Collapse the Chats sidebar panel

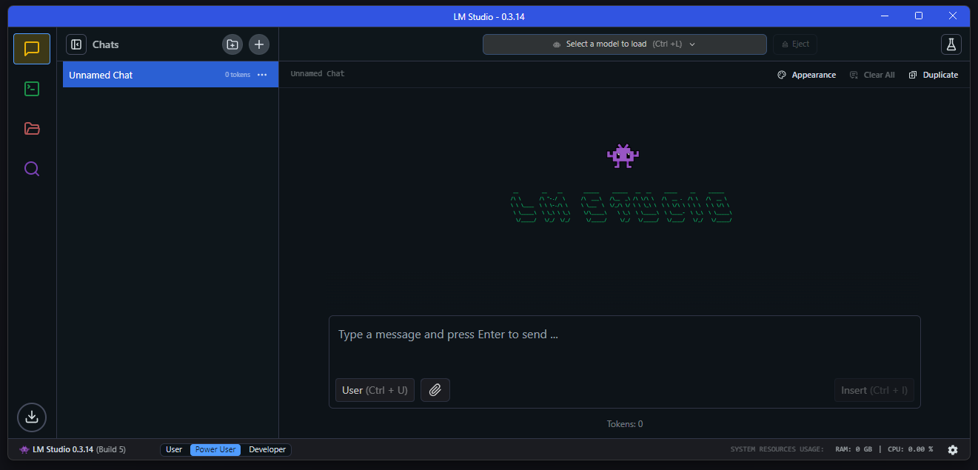(76, 44)
